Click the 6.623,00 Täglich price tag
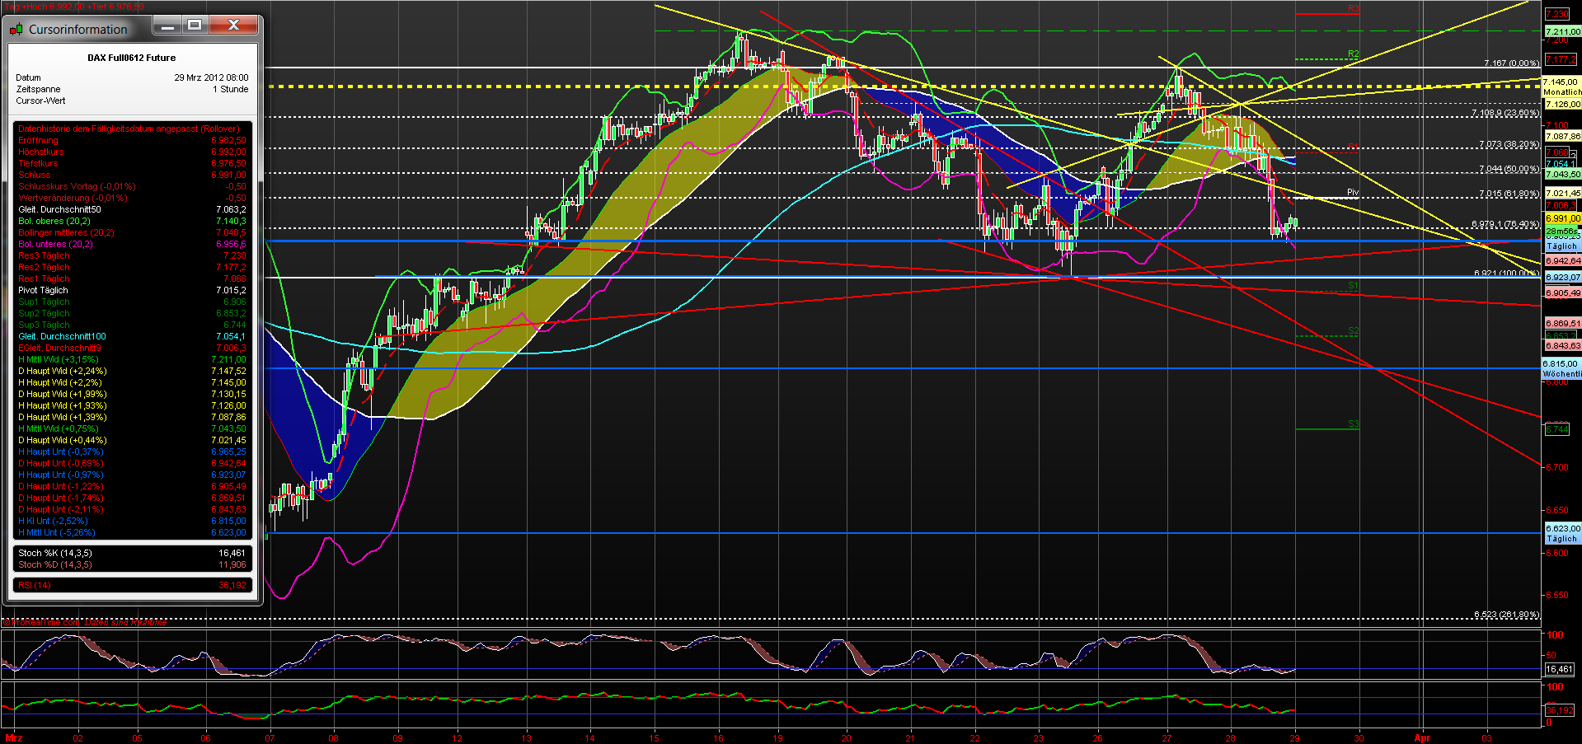Viewport: 1582px width, 744px height. 1562,533
